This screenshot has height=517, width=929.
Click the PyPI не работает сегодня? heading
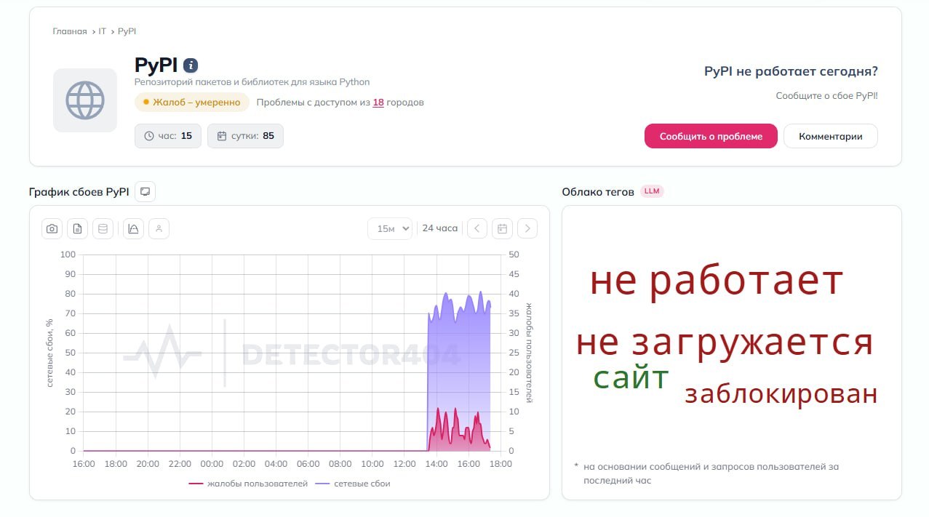coord(791,71)
